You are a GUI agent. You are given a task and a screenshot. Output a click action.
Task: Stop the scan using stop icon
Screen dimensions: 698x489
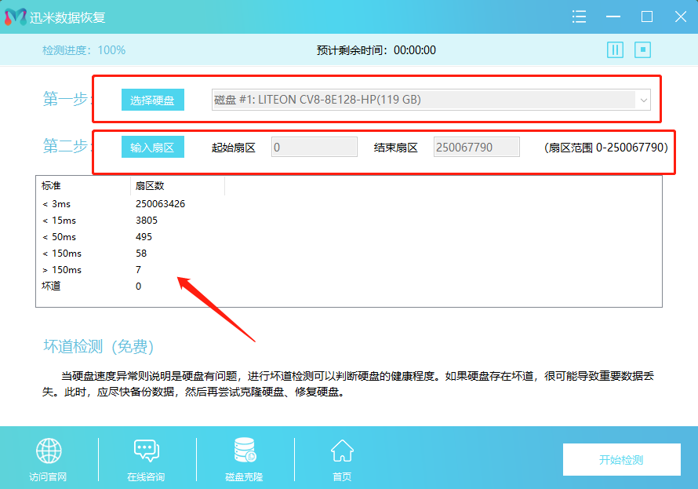coord(643,50)
